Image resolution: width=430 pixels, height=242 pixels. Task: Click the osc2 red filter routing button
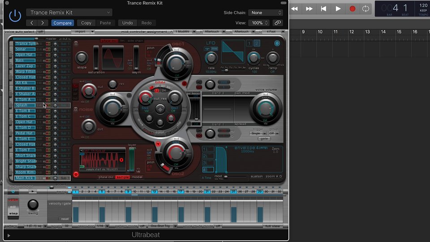pos(158,144)
